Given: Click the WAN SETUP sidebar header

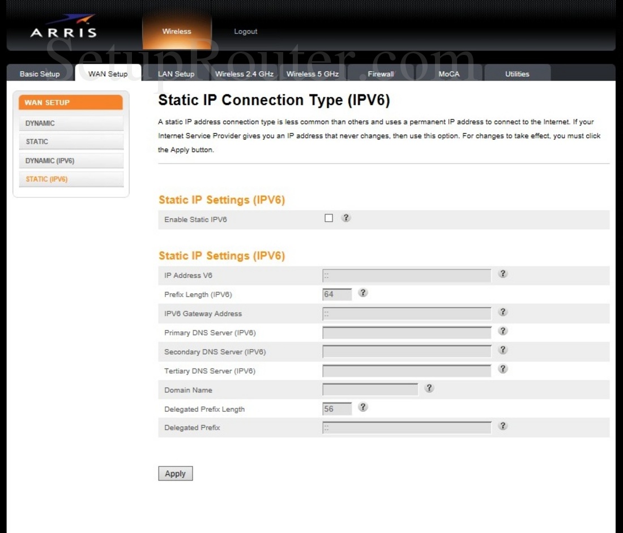Looking at the screenshot, I should [x=71, y=102].
